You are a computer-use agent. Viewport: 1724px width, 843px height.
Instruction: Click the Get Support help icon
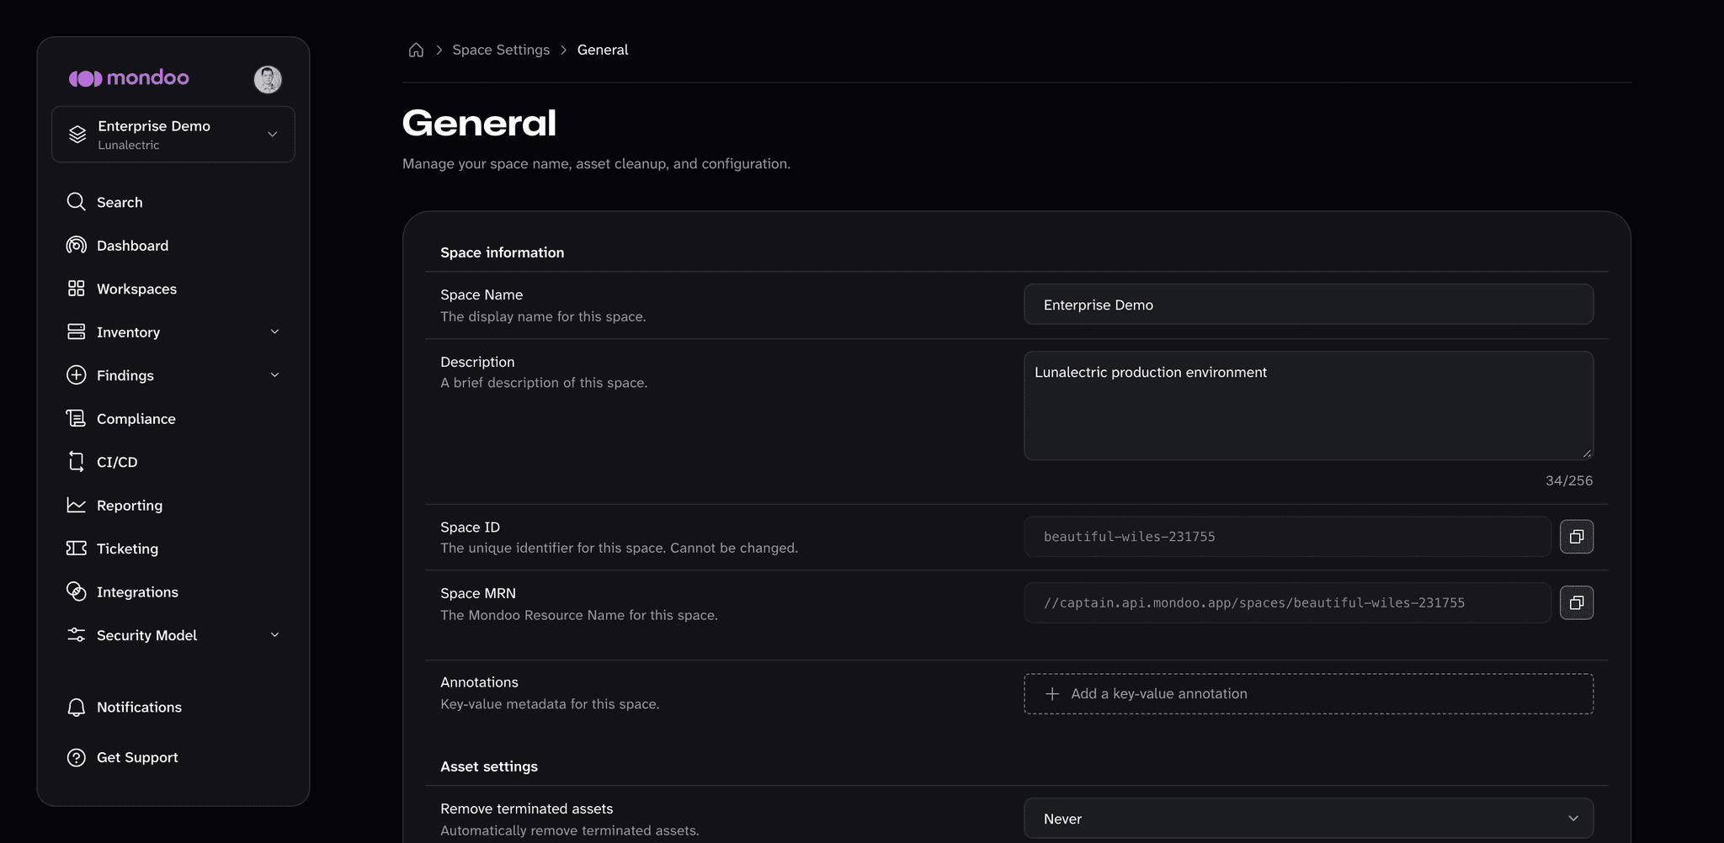[x=76, y=757]
